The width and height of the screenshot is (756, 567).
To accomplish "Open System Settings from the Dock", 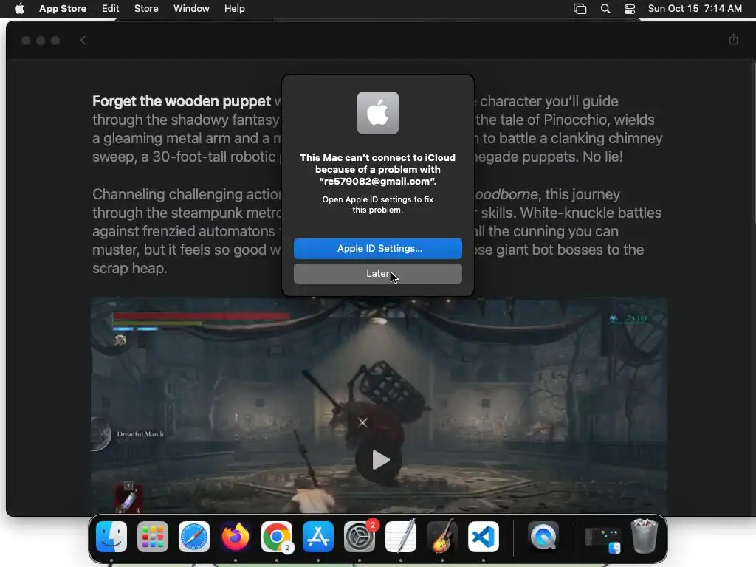I will point(360,537).
